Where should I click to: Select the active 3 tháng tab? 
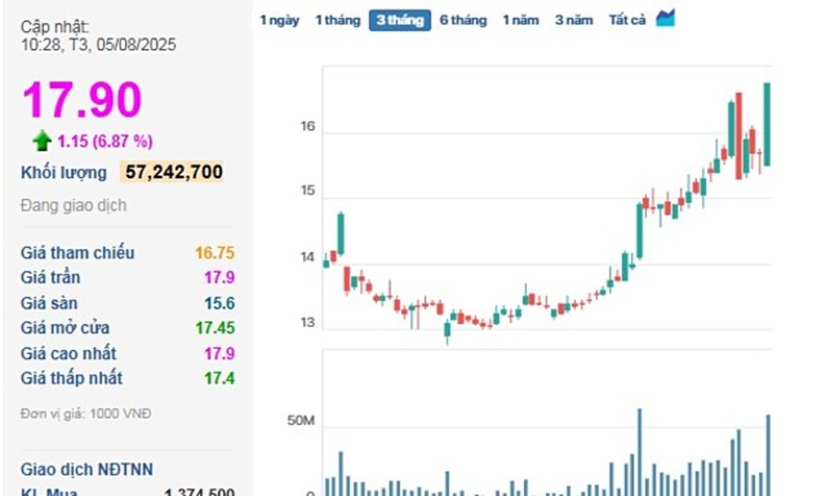[x=400, y=20]
